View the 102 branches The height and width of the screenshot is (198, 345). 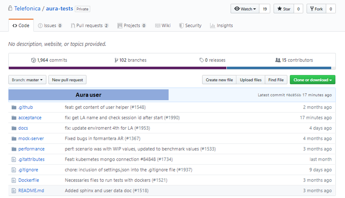click(131, 60)
